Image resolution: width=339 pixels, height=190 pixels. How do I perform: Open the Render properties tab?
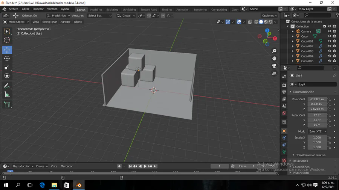284,85
